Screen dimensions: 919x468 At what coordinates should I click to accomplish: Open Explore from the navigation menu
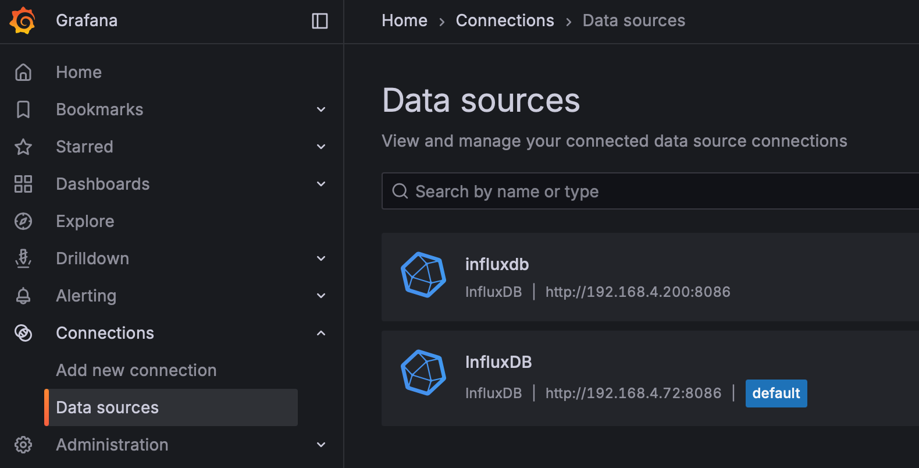[85, 221]
